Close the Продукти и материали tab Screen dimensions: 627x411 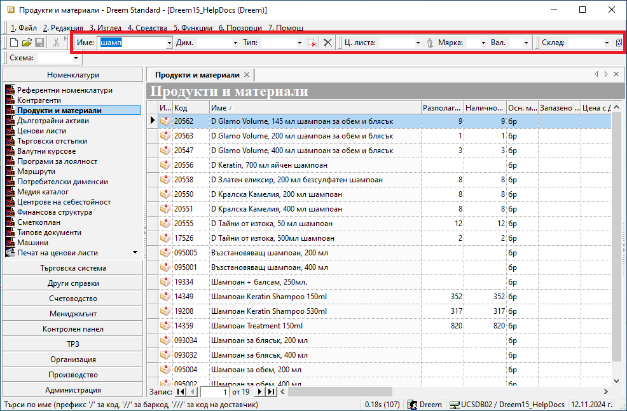[x=247, y=75]
